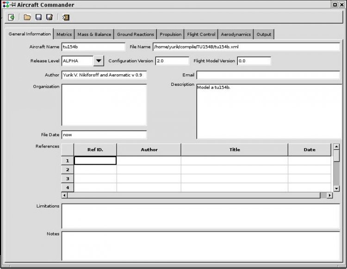This screenshot has height=269, width=347.
Task: Click the New file toolbar icon
Action: 11,18
